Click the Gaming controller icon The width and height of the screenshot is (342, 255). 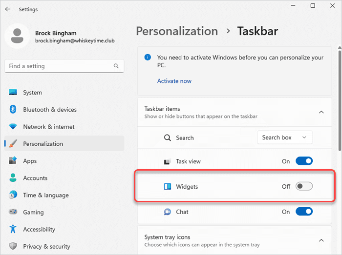pyautogui.click(x=13, y=212)
